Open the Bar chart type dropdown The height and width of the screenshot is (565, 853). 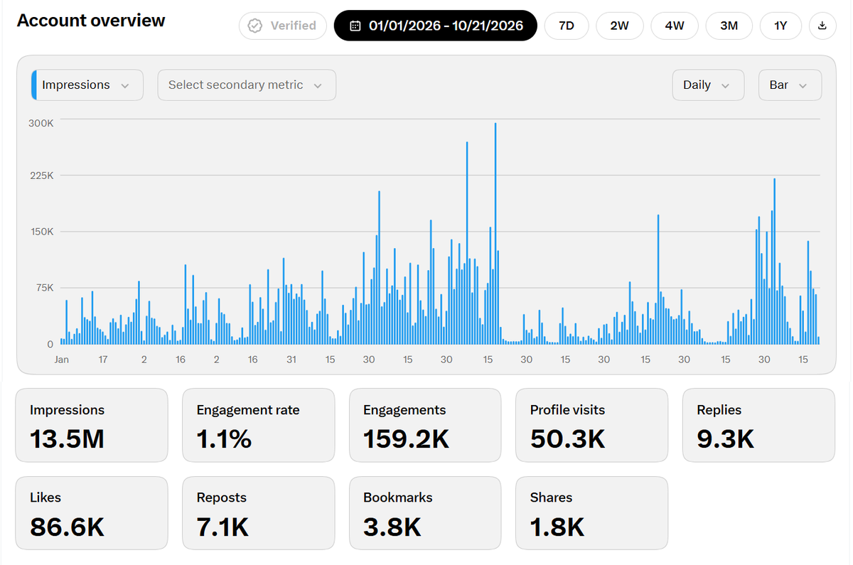pyautogui.click(x=790, y=85)
